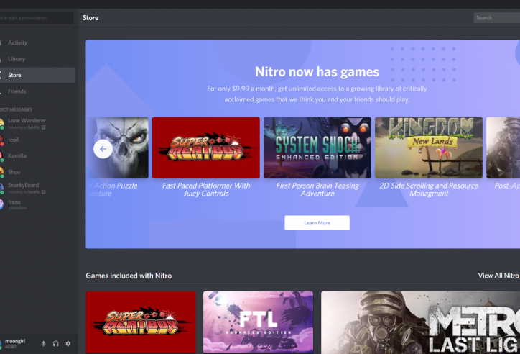Click View All Nitro link
This screenshot has width=520, height=354.
pyautogui.click(x=498, y=276)
